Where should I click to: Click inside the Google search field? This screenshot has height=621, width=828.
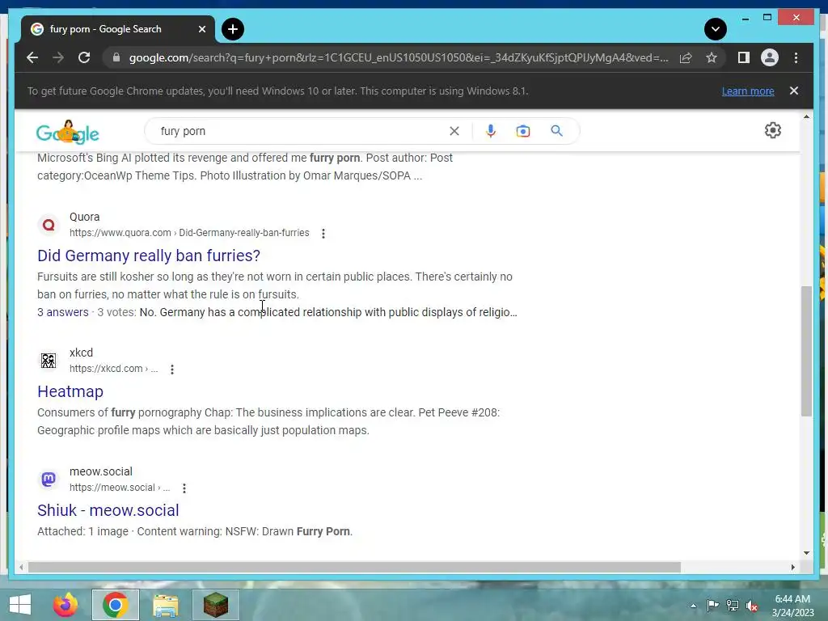301,131
